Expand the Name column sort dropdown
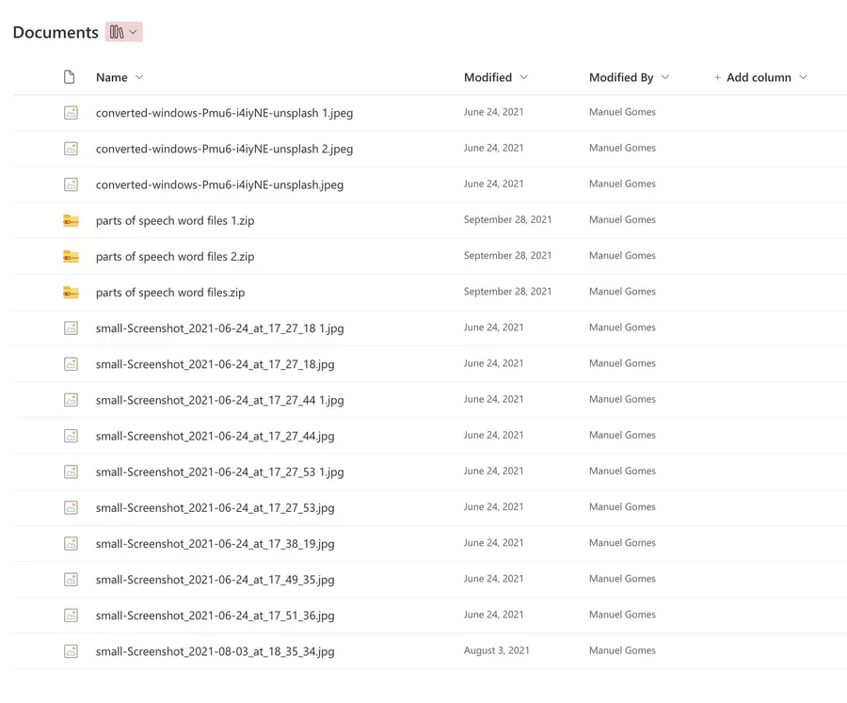847x703 pixels. pyautogui.click(x=139, y=77)
